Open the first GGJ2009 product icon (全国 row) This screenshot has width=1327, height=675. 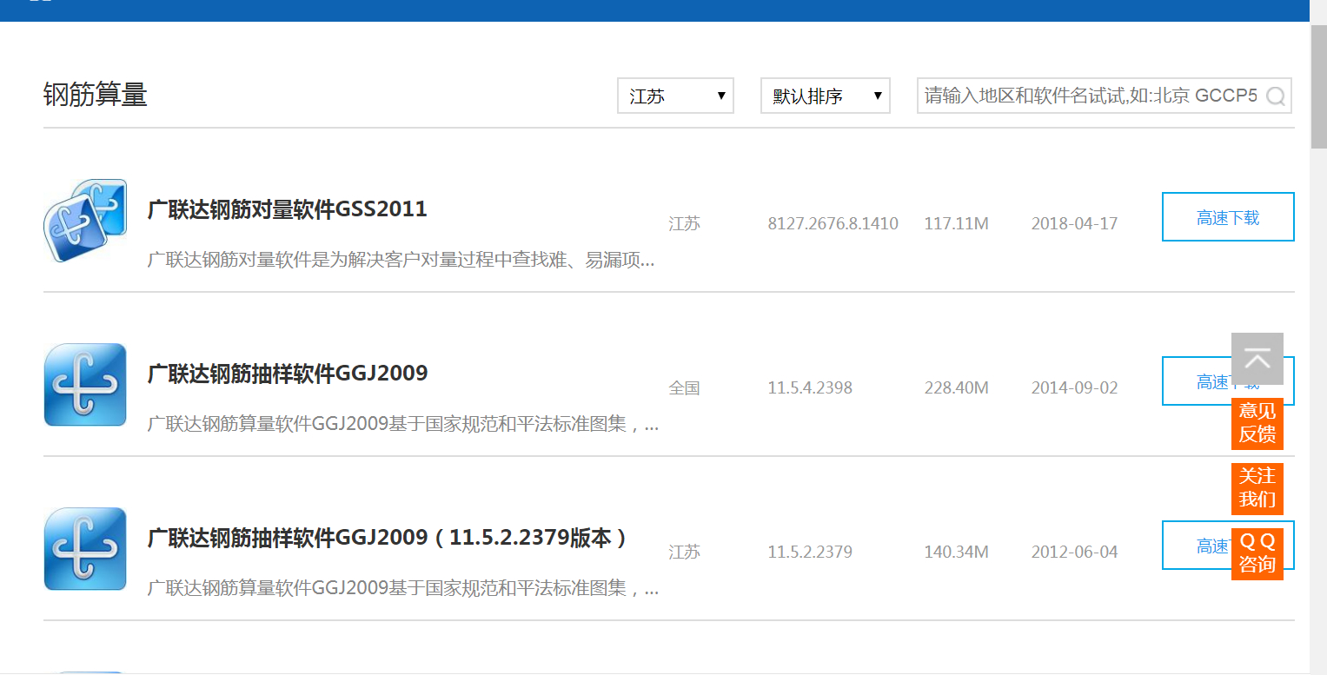[85, 385]
